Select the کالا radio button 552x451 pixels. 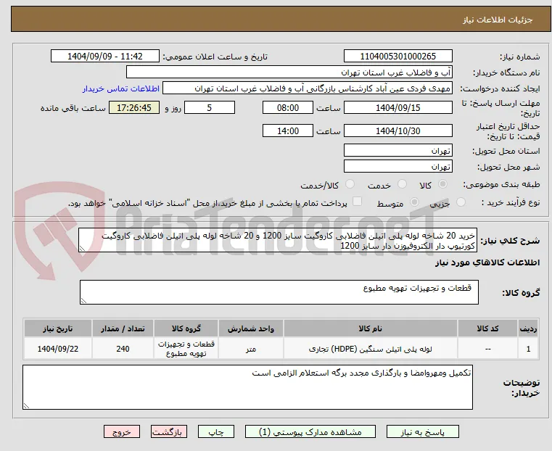click(443, 184)
